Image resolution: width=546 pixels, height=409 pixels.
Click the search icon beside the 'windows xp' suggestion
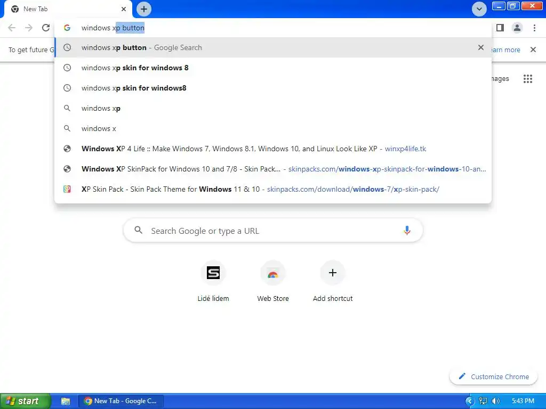tap(67, 108)
